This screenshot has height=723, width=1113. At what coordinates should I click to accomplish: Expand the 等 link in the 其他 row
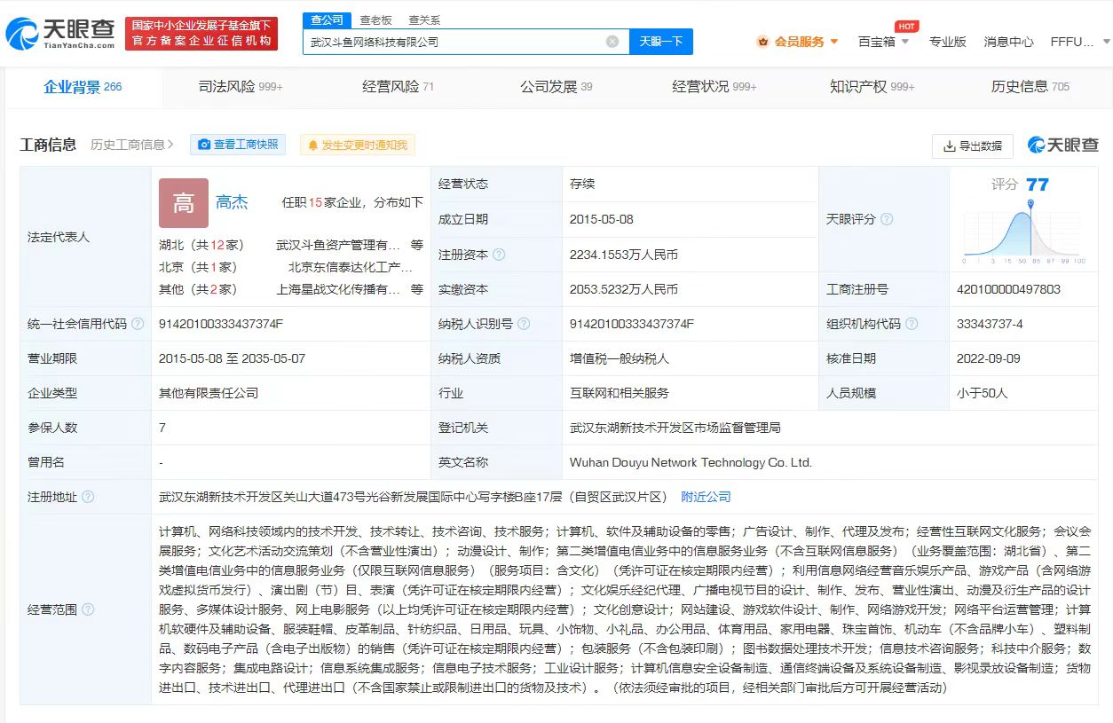click(x=417, y=289)
